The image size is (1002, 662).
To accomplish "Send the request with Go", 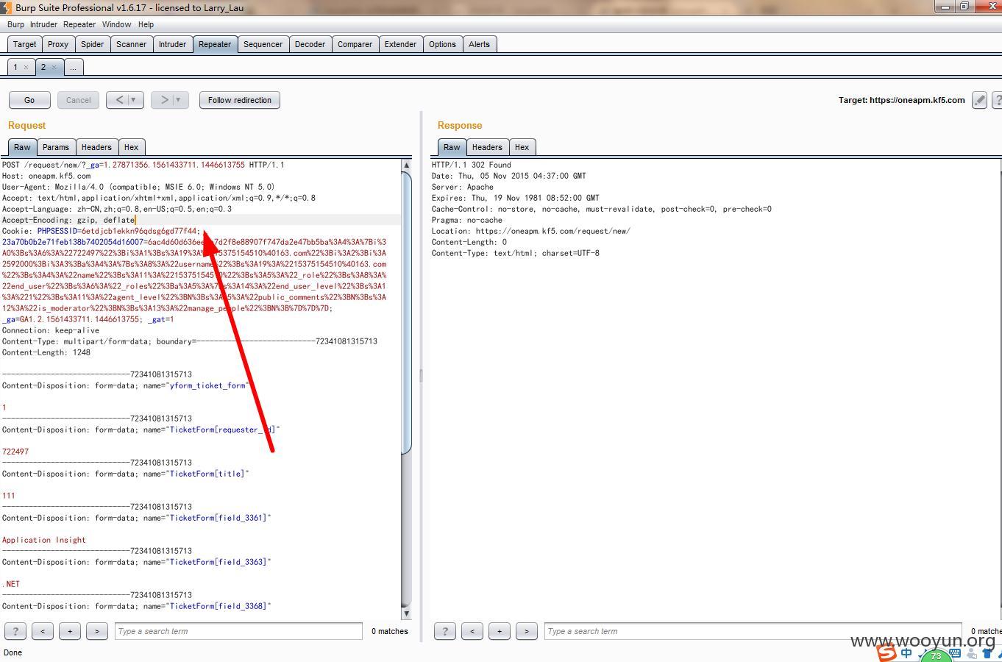I will point(29,100).
